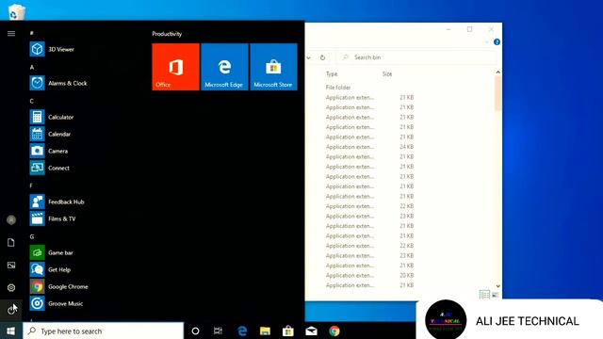Launch Films & TV app
Viewport: 603px width, 339px height.
point(53,218)
